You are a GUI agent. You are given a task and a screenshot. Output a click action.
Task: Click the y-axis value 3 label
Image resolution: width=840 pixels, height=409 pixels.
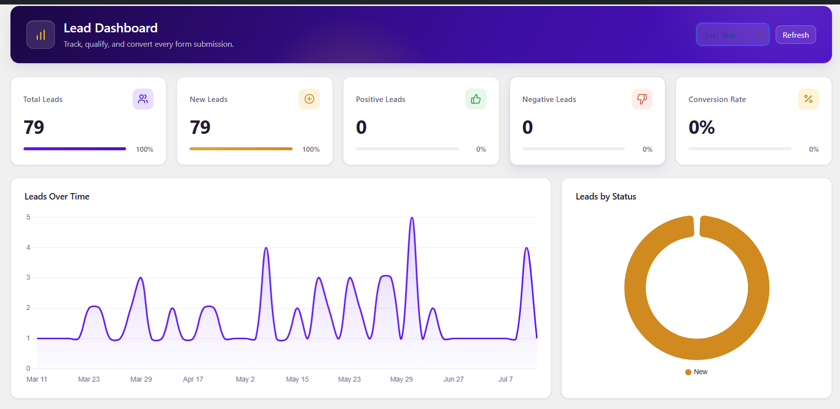28,277
